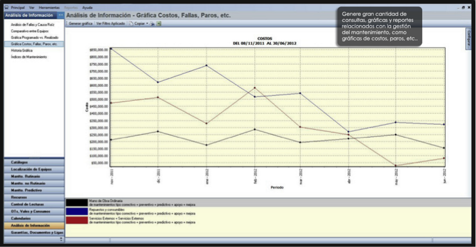Open the Calendarios module
476x247 pixels.
click(34, 218)
